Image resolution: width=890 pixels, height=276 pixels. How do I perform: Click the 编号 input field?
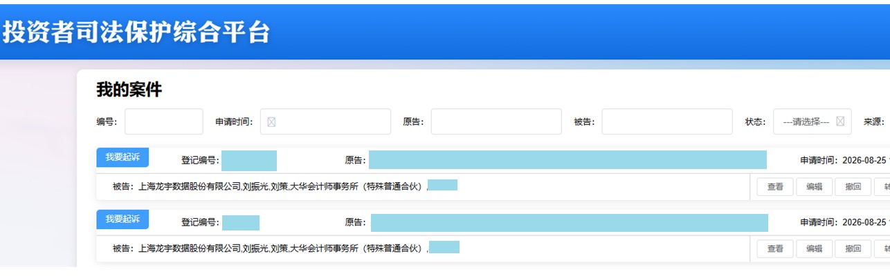164,121
